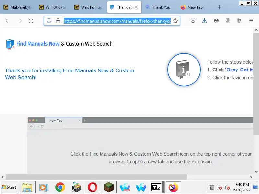Launch Opera browser from the taskbar
Image resolution: width=259 pixels, height=194 pixels.
click(93, 188)
